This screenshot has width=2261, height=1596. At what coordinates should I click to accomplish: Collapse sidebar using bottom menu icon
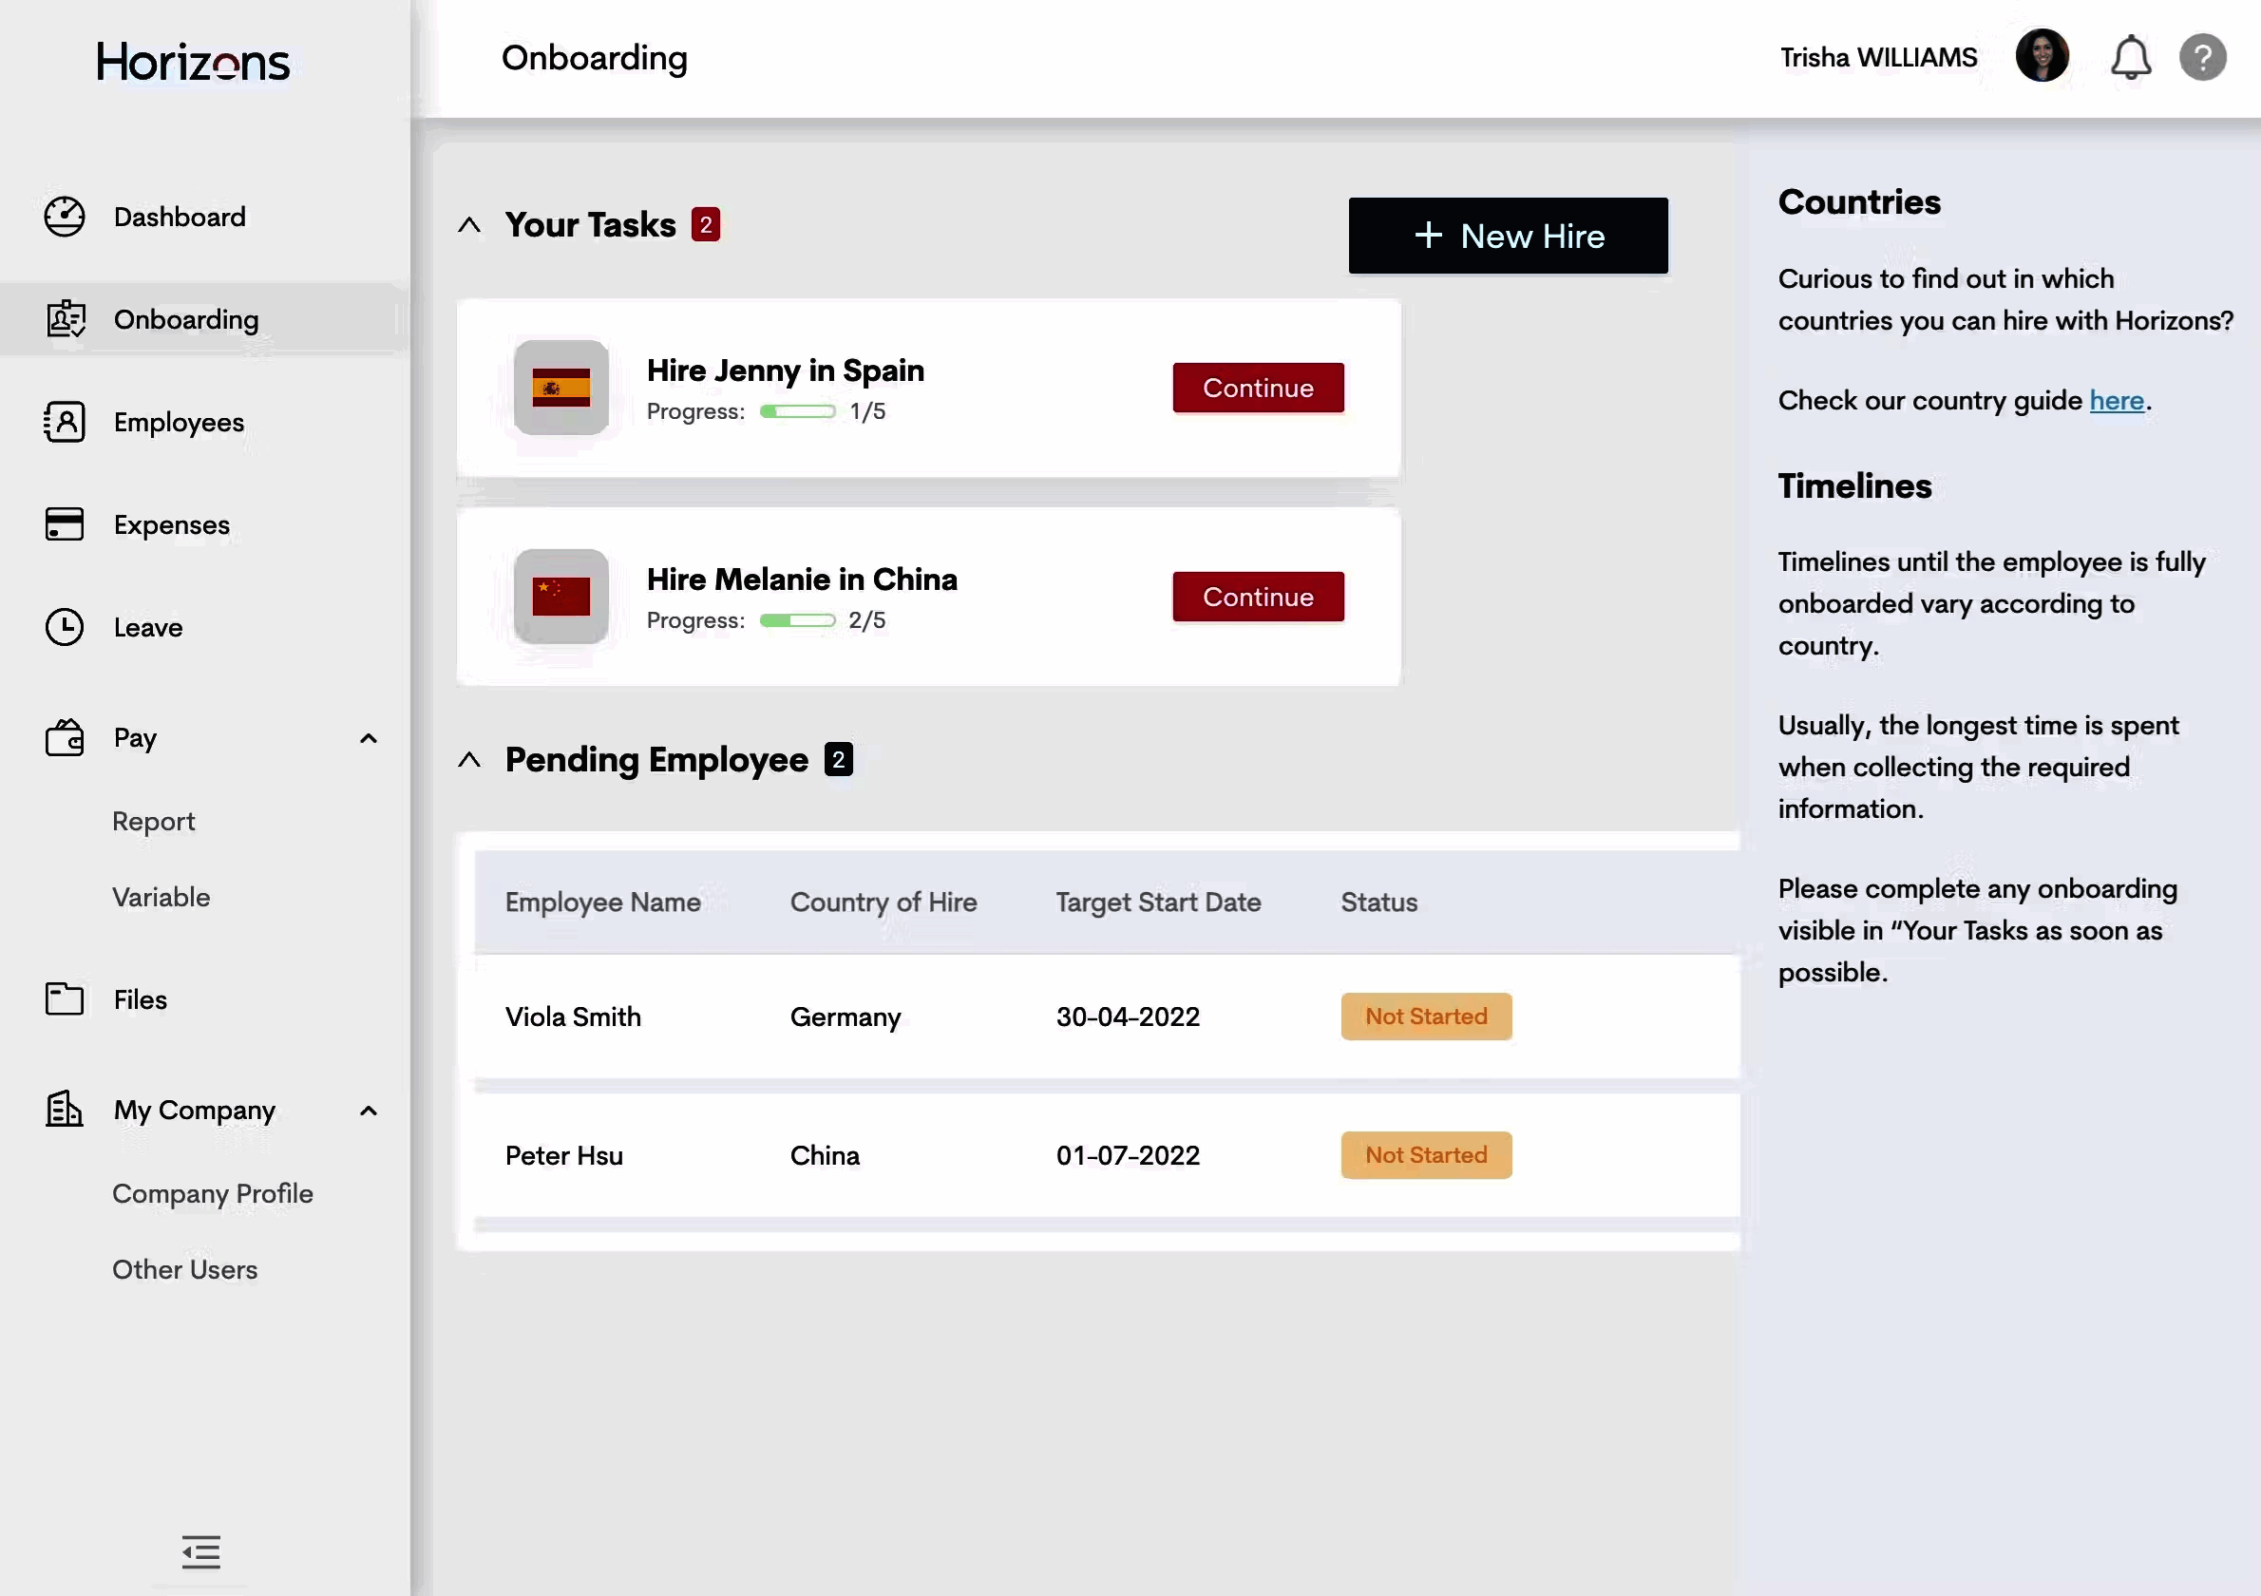(x=200, y=1551)
